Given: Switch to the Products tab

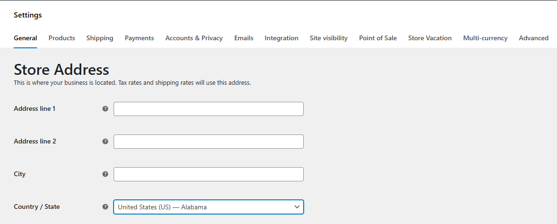Looking at the screenshot, I should click(62, 38).
